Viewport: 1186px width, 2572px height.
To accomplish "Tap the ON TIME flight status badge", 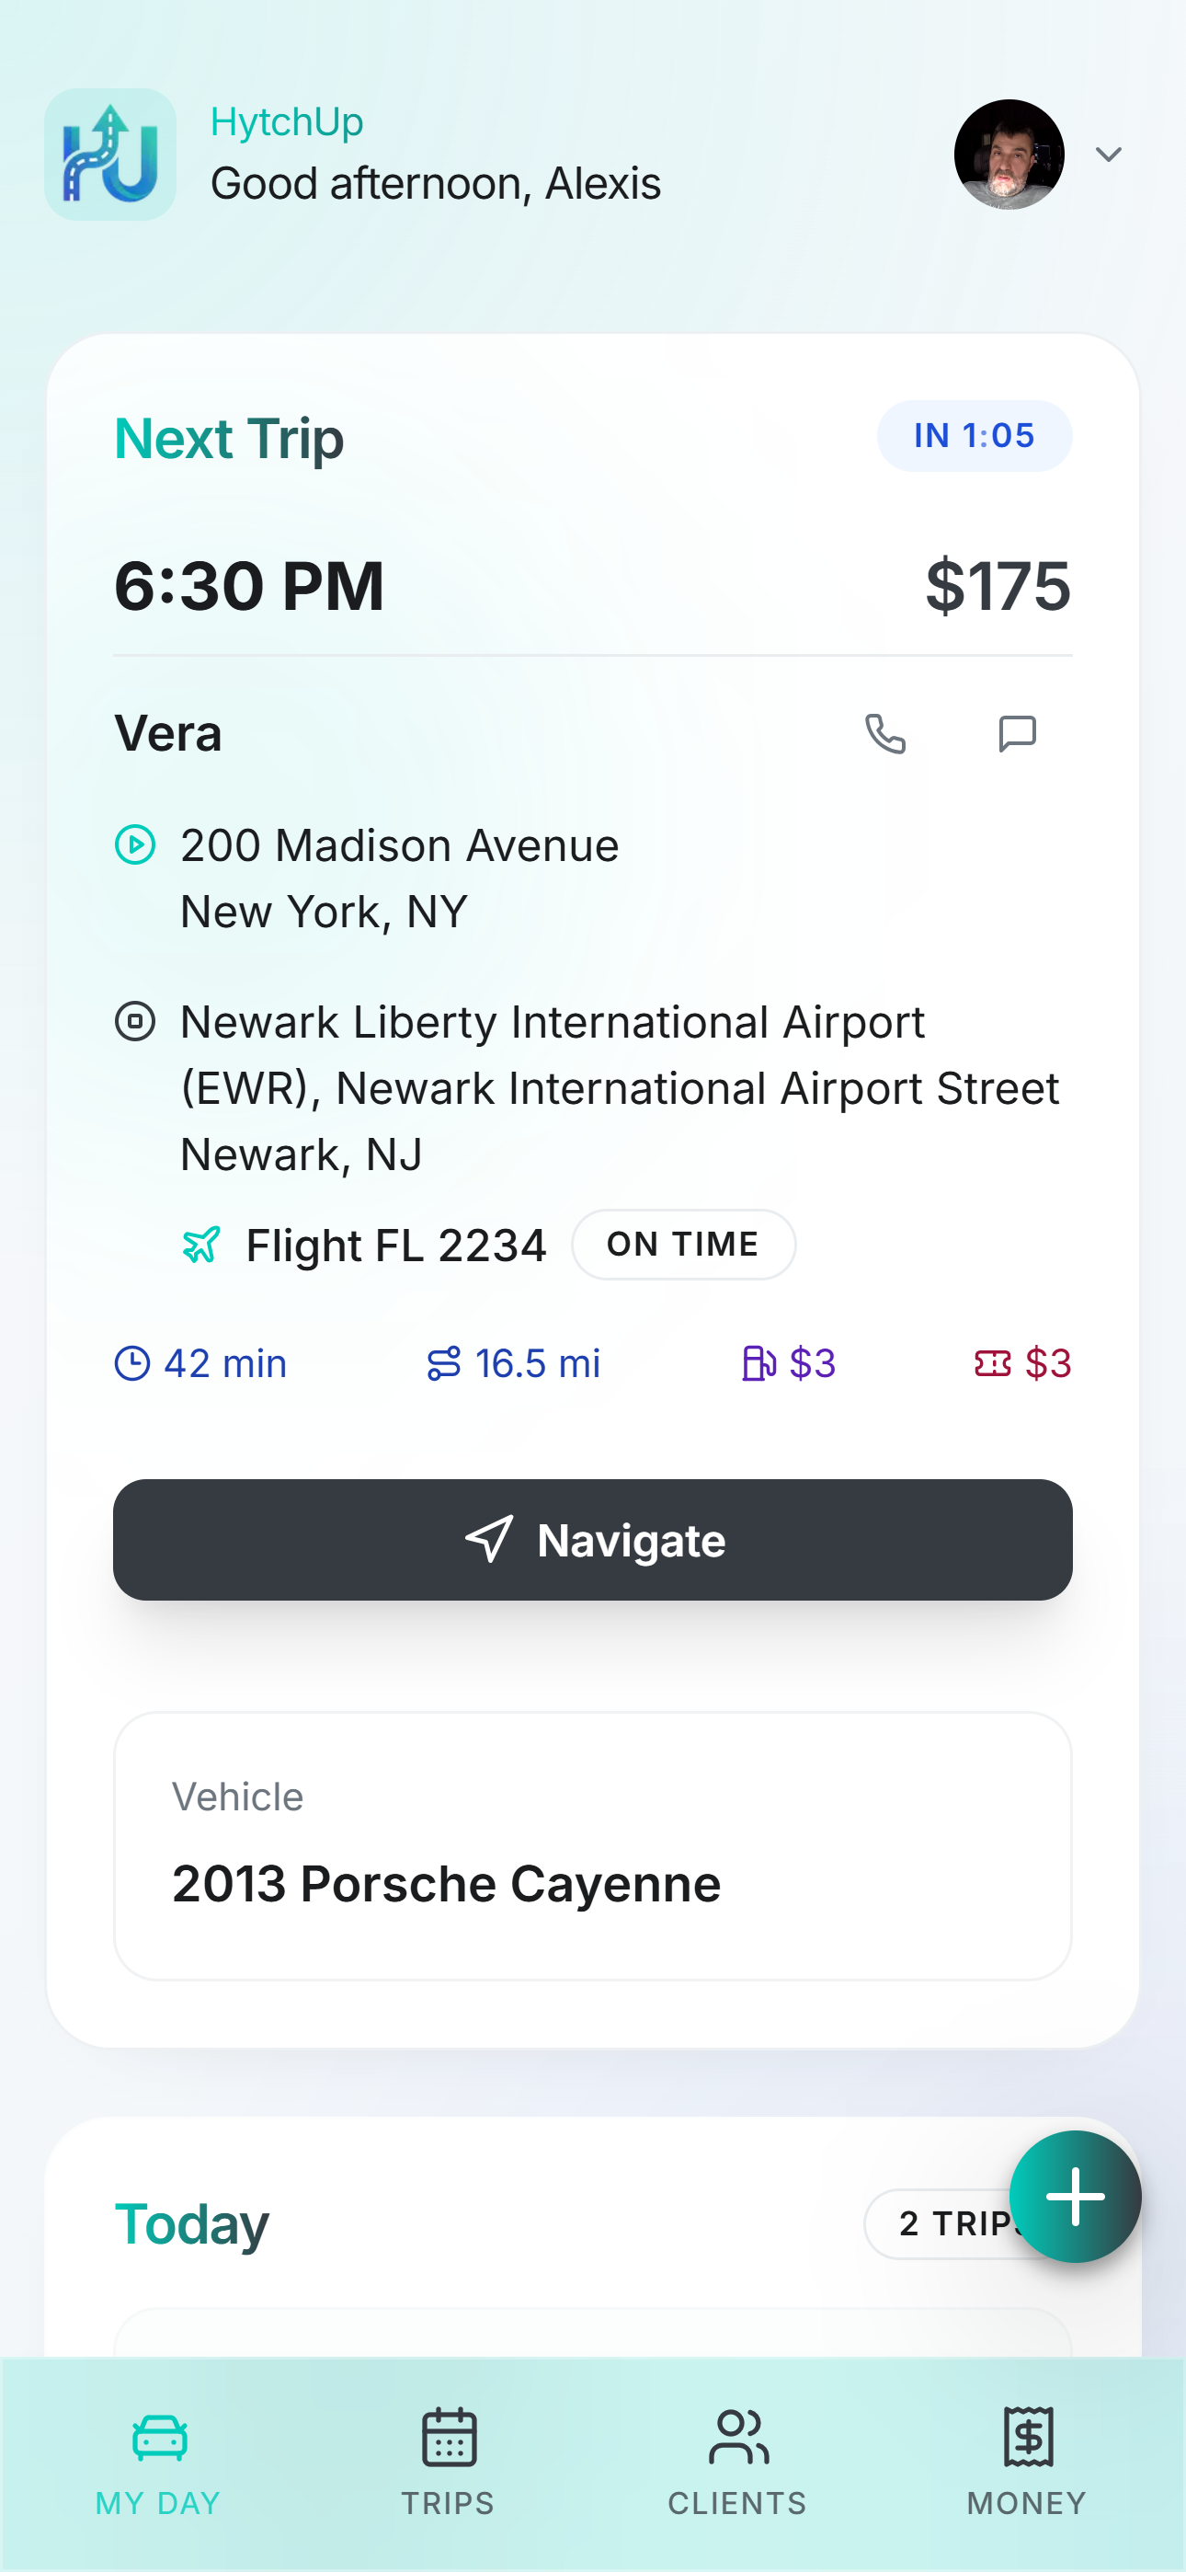I will (x=683, y=1245).
